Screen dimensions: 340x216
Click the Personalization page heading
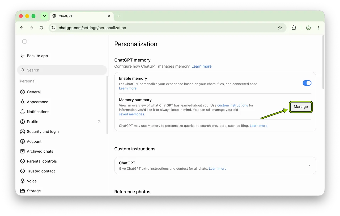point(136,44)
